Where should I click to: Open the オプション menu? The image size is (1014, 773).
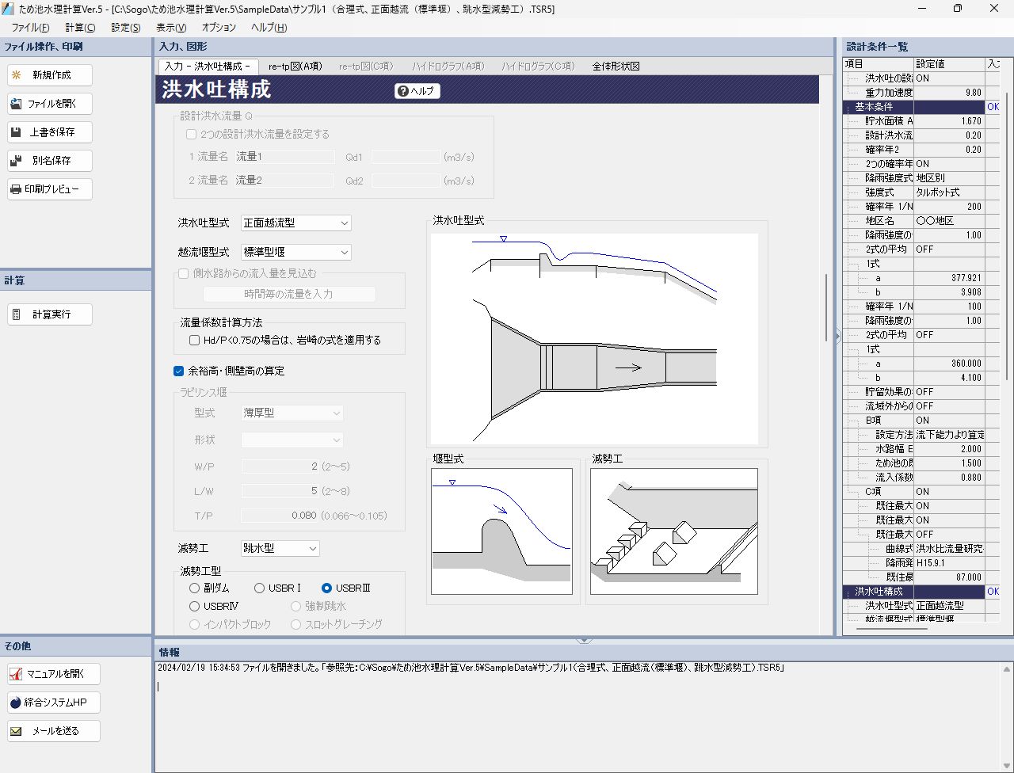pyautogui.click(x=219, y=27)
